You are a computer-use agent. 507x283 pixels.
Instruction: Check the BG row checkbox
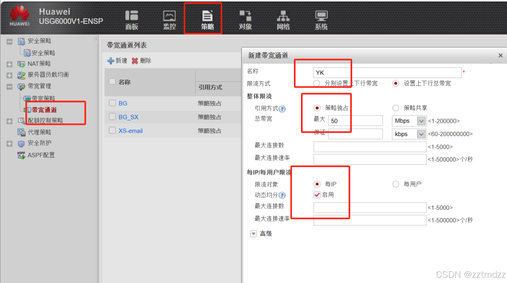point(113,103)
